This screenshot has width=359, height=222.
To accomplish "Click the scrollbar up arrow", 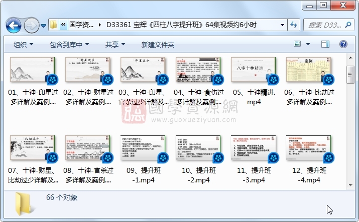I will click(x=350, y=58).
